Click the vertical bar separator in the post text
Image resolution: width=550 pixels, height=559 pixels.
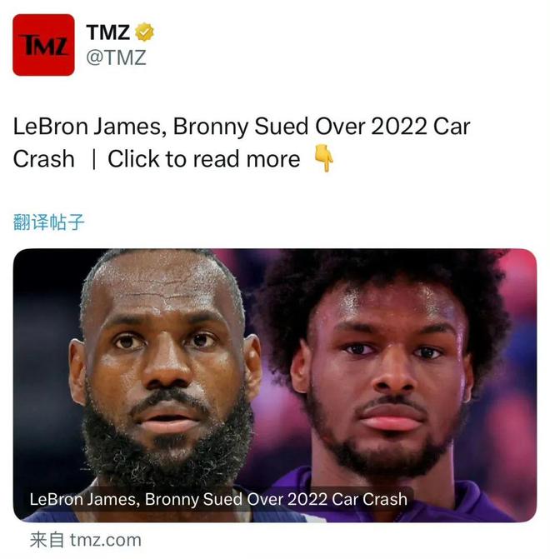(93, 159)
